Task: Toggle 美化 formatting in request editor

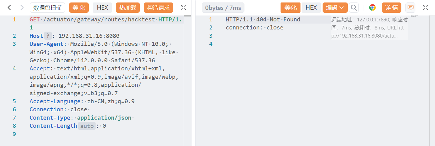Action: click(x=79, y=8)
